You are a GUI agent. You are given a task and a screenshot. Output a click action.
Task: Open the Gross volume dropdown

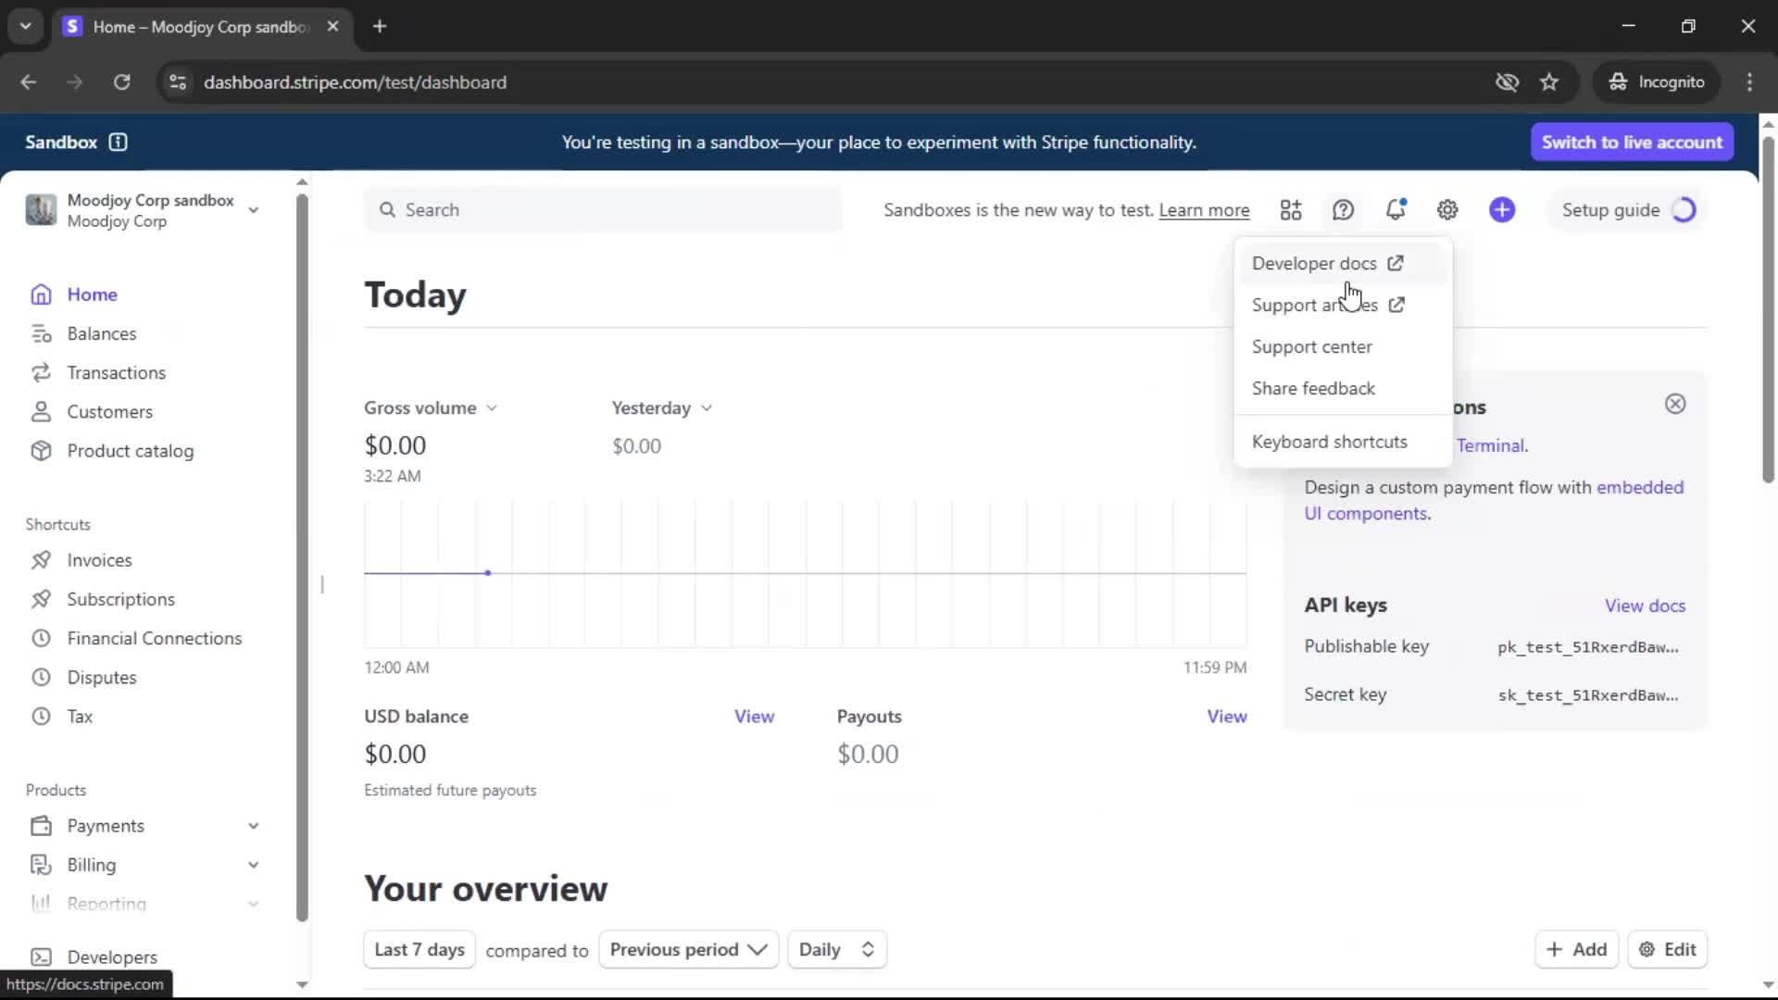431,408
